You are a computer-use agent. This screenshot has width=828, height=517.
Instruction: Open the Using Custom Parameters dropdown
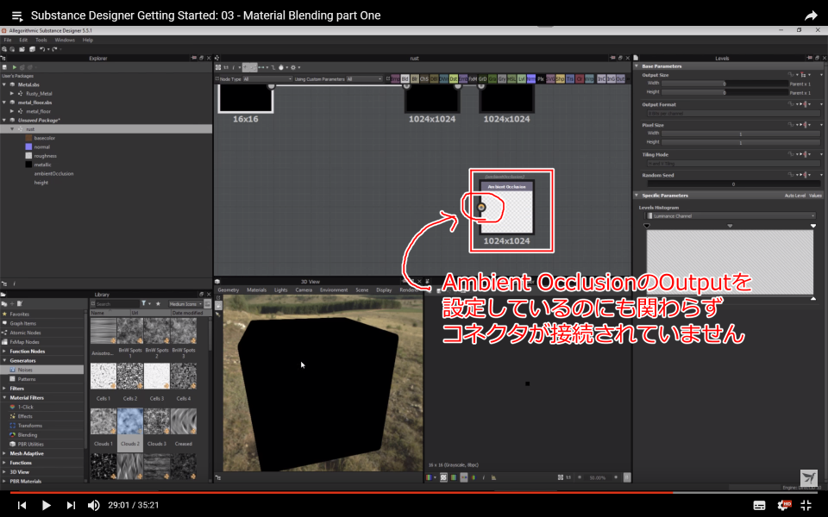pos(364,79)
